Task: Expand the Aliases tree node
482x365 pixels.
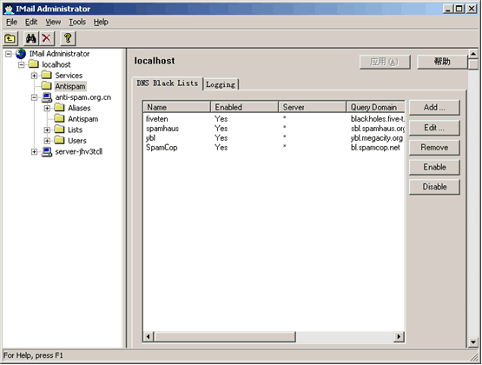Action: tap(47, 109)
